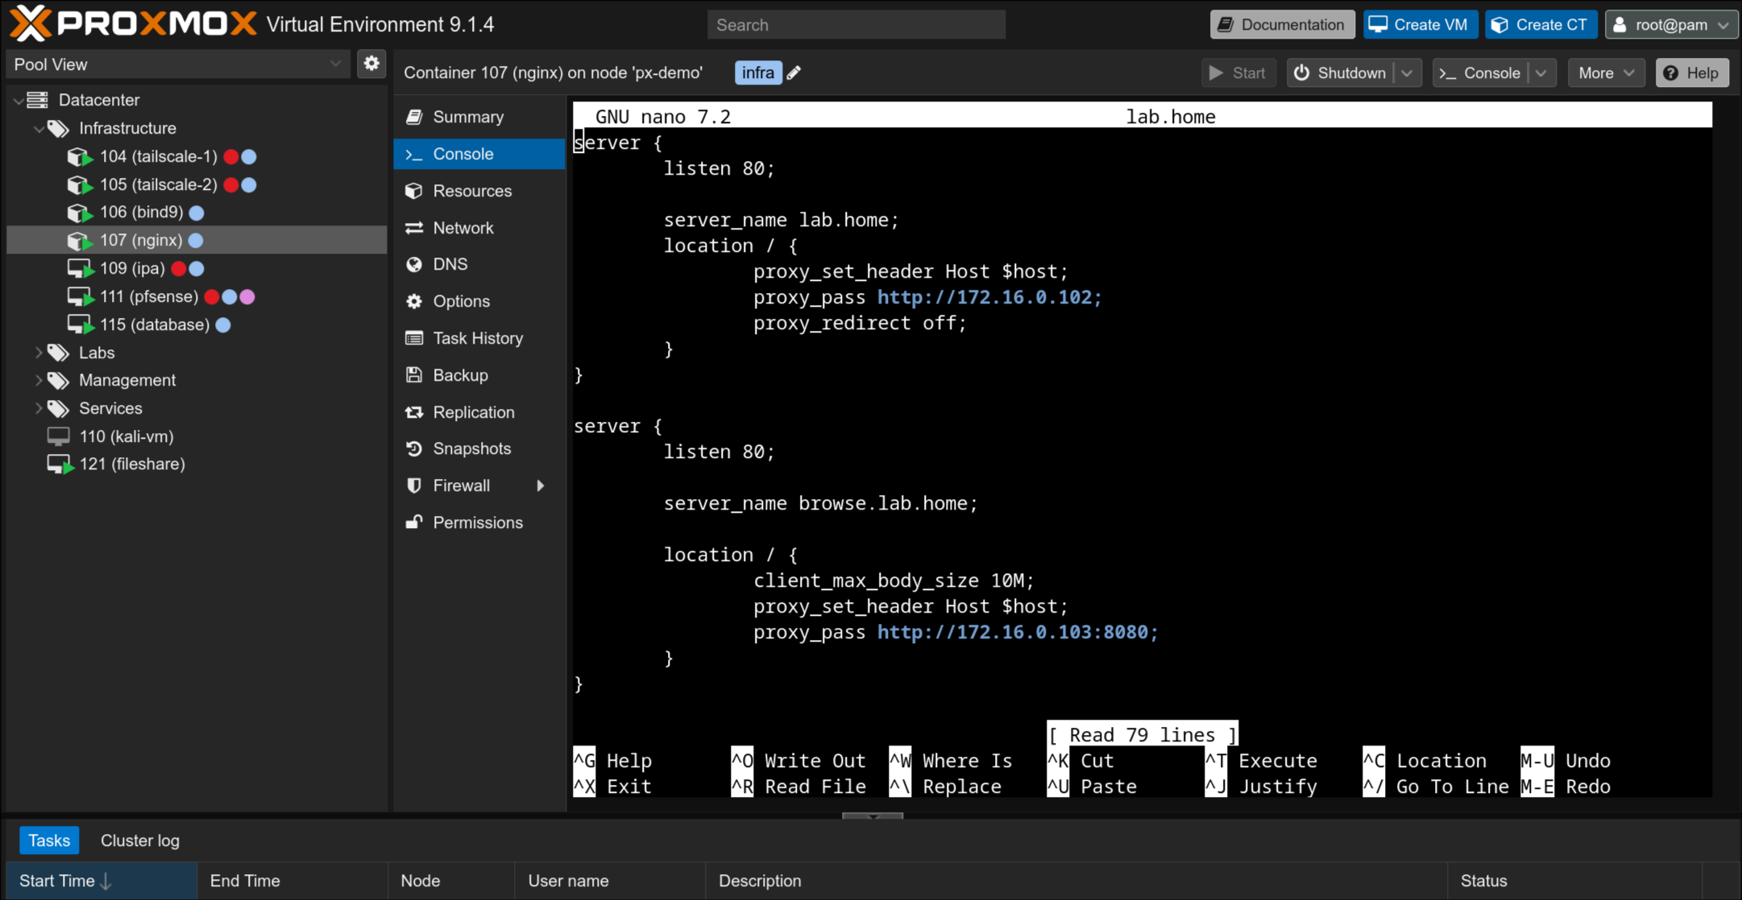Open the Permissions panel

tap(414, 522)
